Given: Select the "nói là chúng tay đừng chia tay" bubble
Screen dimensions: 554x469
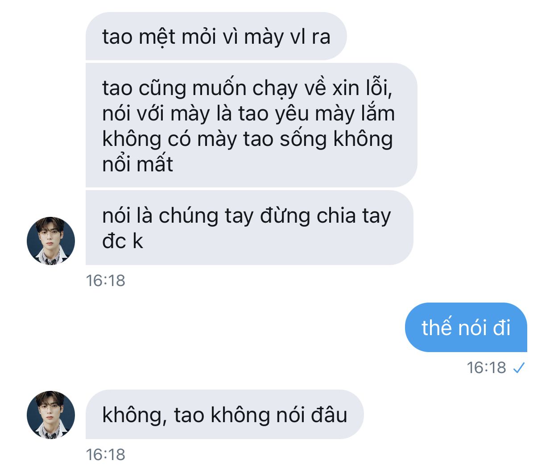Looking at the screenshot, I should point(249,228).
